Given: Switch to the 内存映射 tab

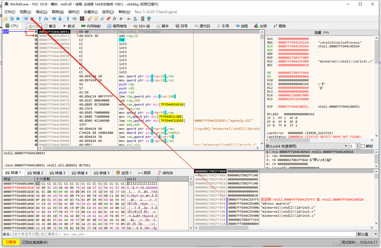Looking at the screenshot, I should coord(91,26).
